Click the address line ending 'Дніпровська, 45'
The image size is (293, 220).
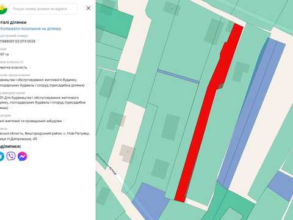point(18,139)
